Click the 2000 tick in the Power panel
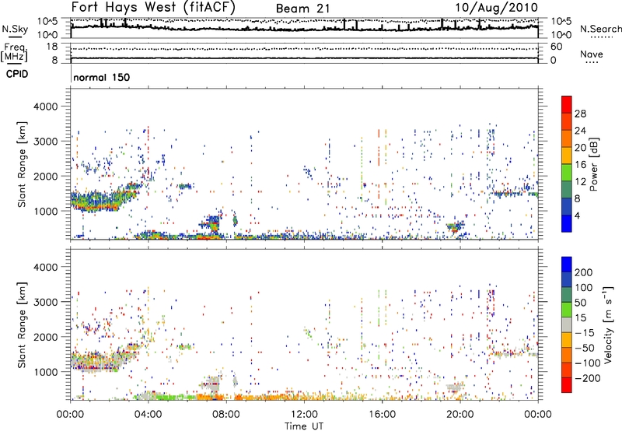The image size is (622, 431). pyautogui.click(x=46, y=176)
